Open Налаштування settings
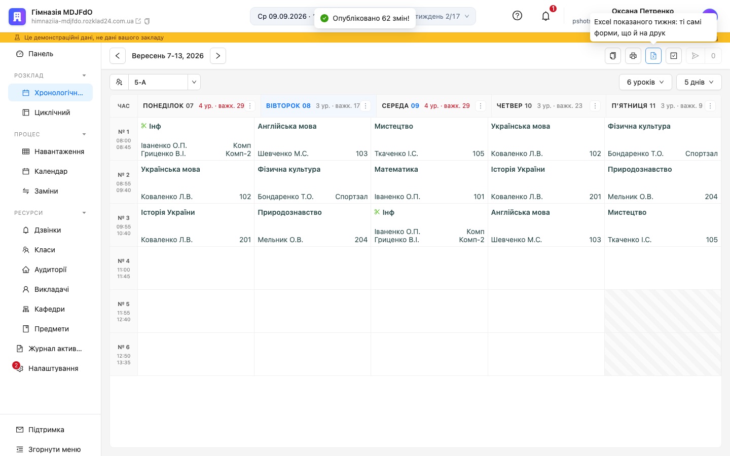Viewport: 730px width, 456px height. click(x=50, y=368)
